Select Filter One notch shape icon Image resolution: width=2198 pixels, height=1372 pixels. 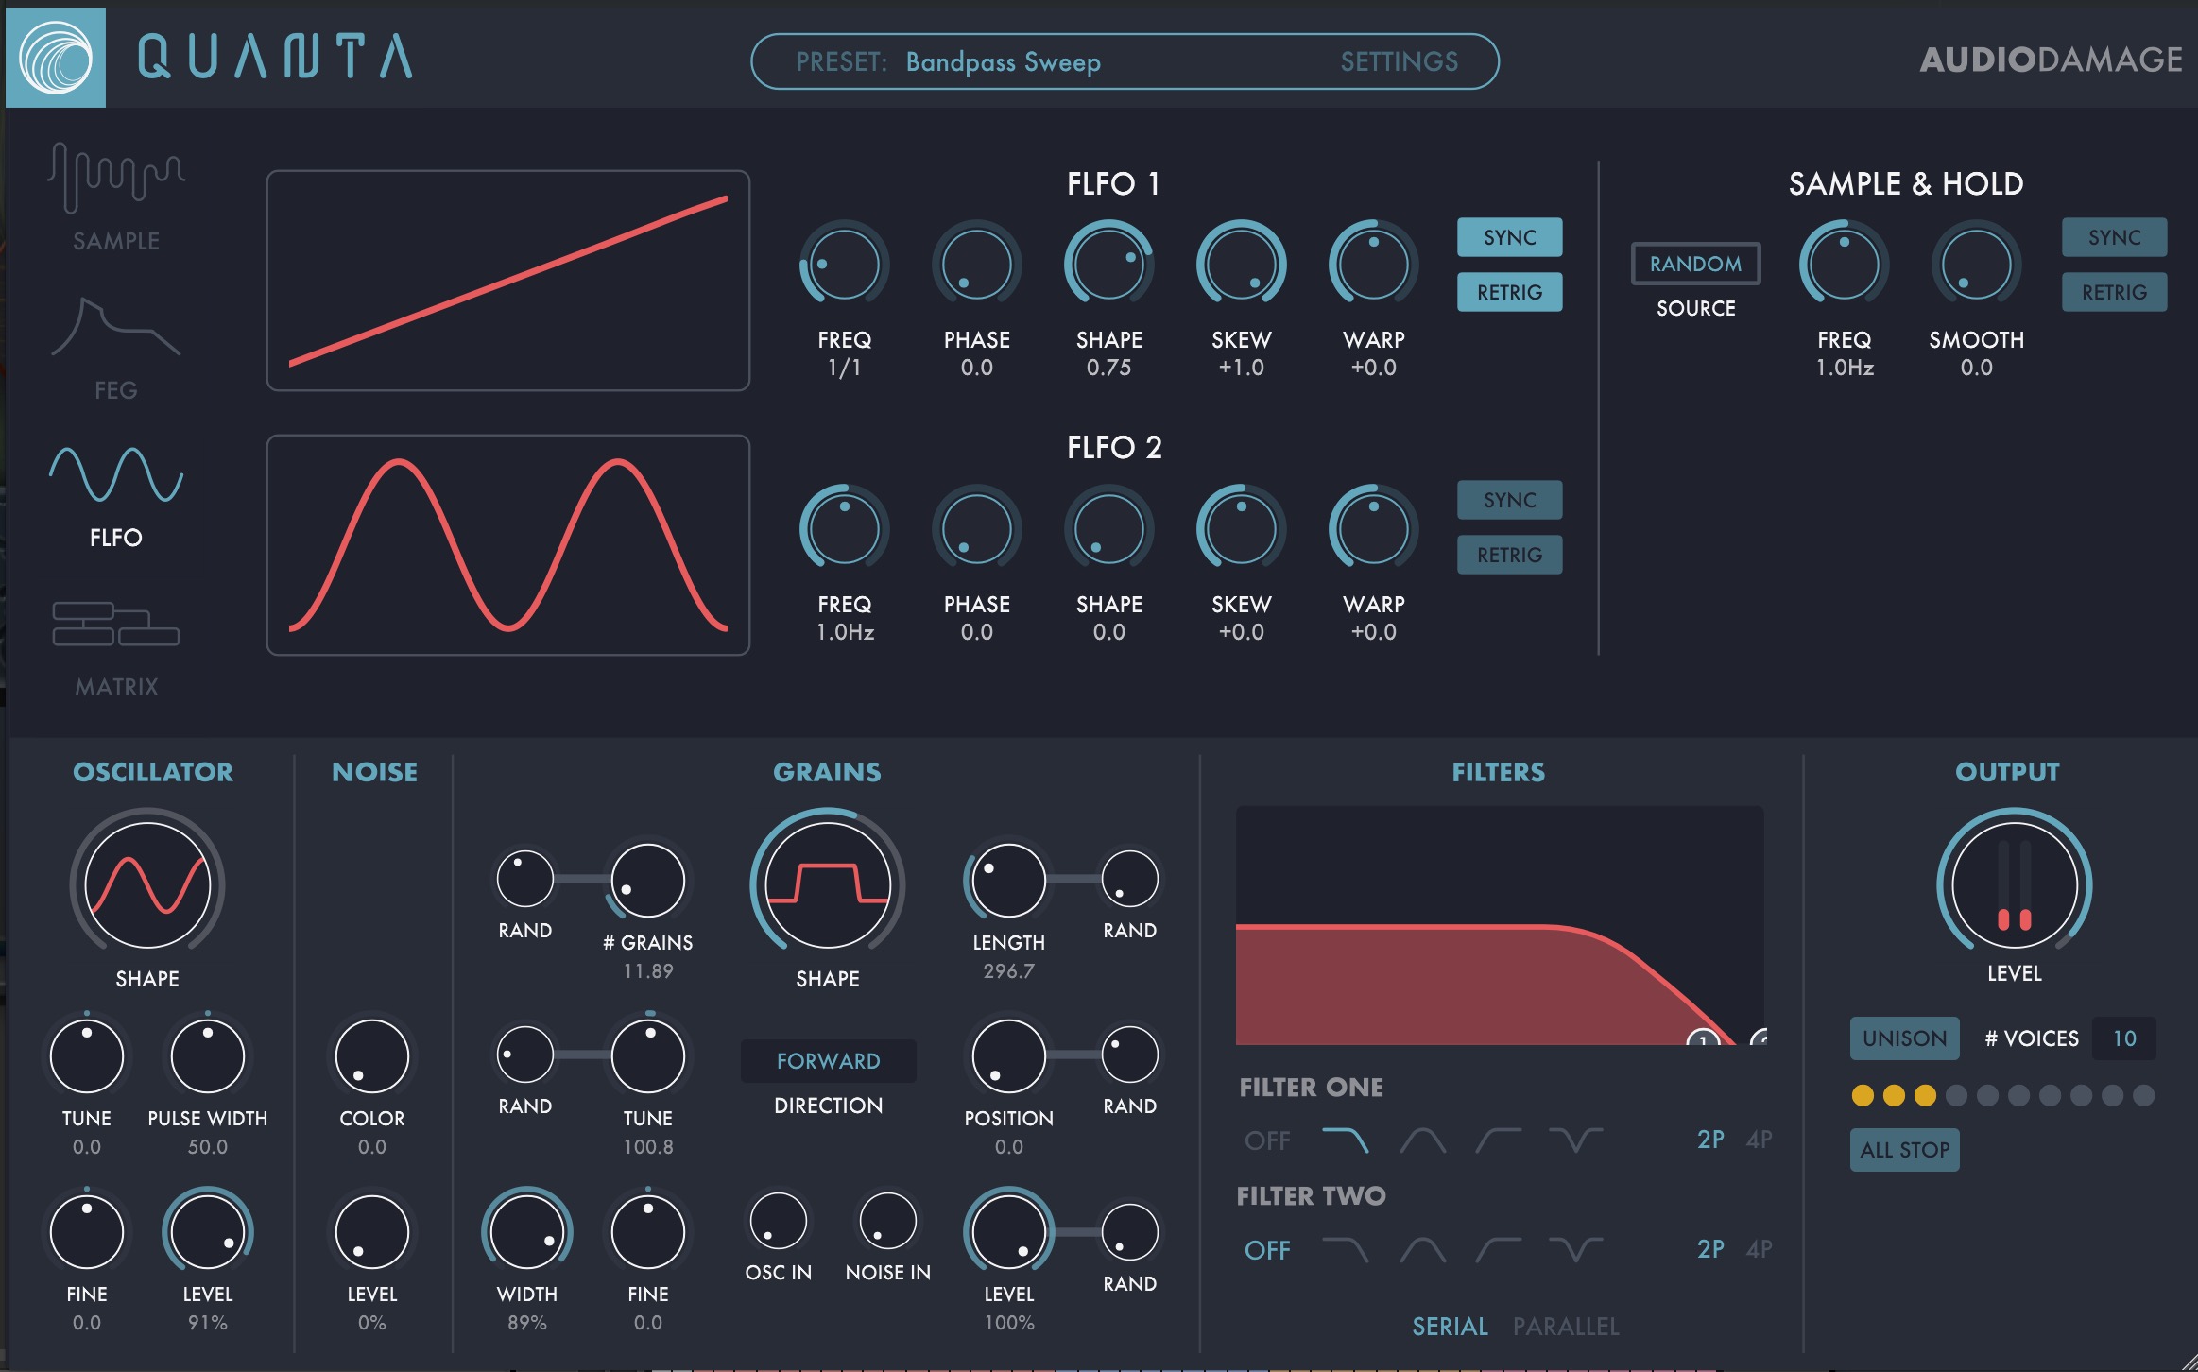pos(1575,1140)
